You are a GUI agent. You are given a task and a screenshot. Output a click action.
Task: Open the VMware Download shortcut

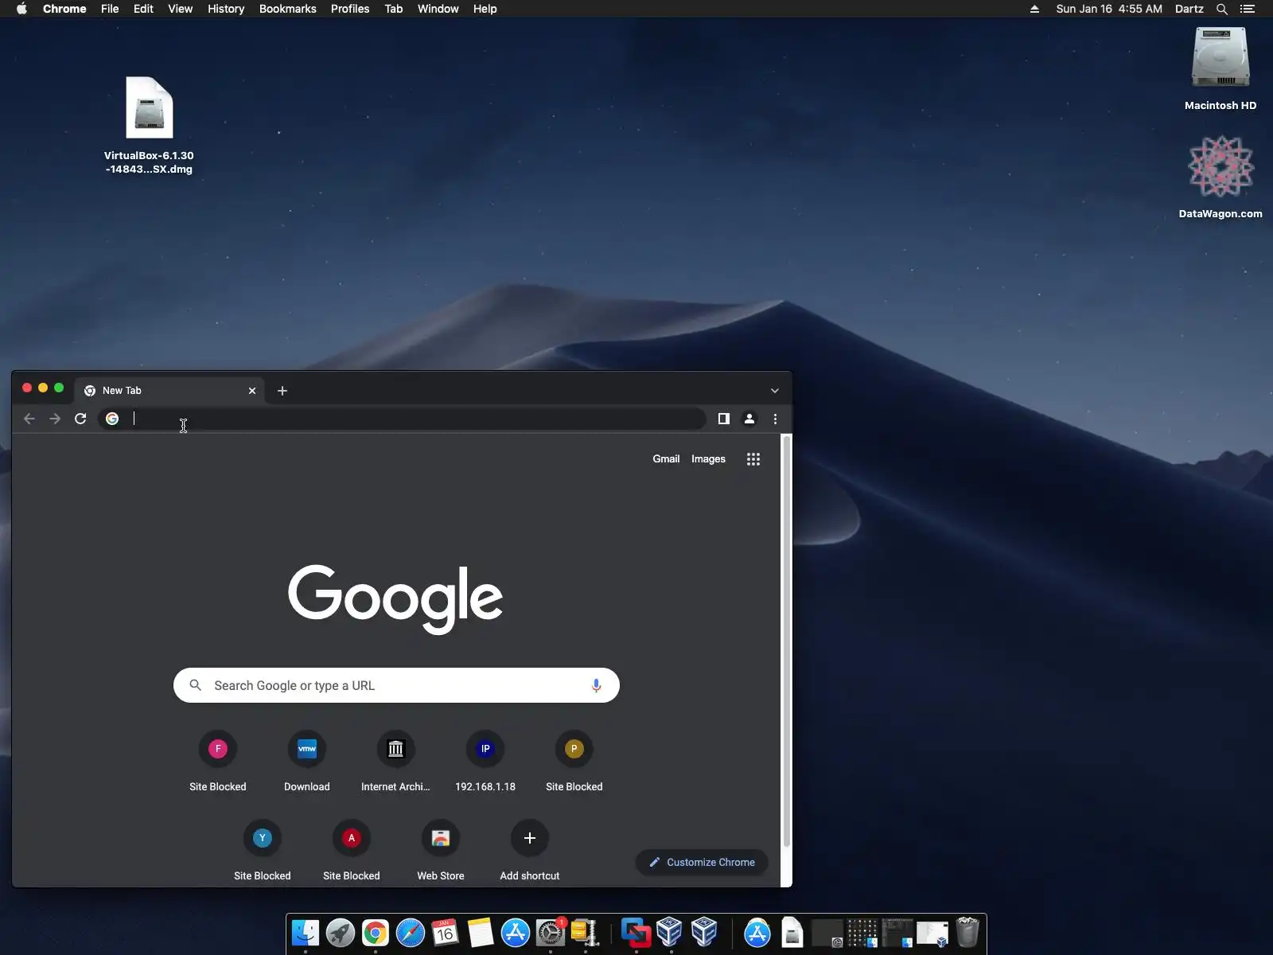307,762
